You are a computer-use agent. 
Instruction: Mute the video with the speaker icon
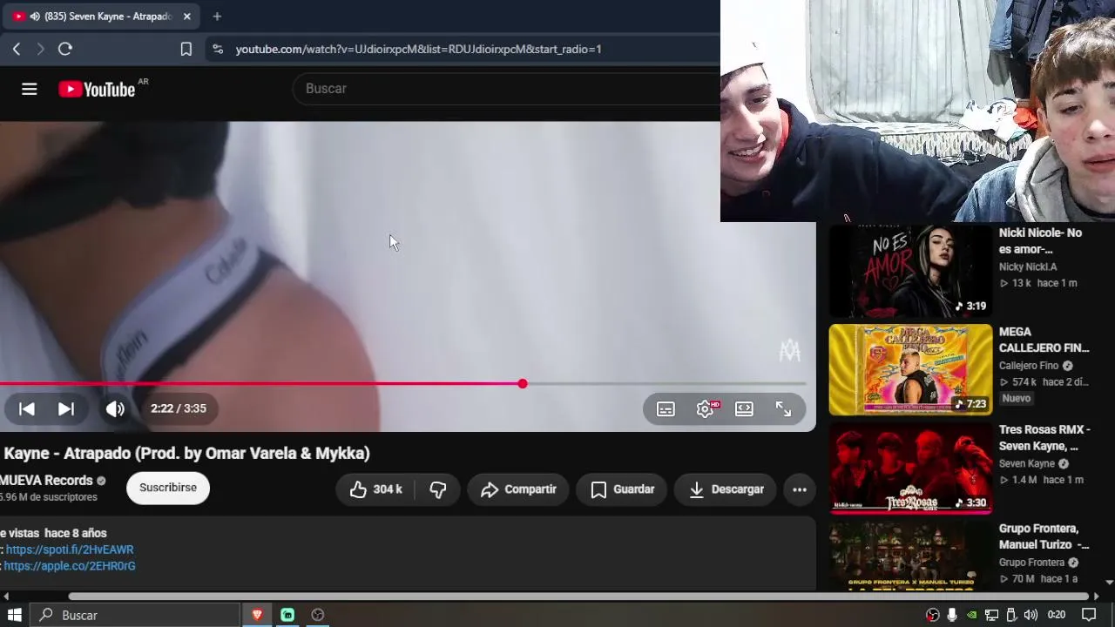click(x=115, y=408)
